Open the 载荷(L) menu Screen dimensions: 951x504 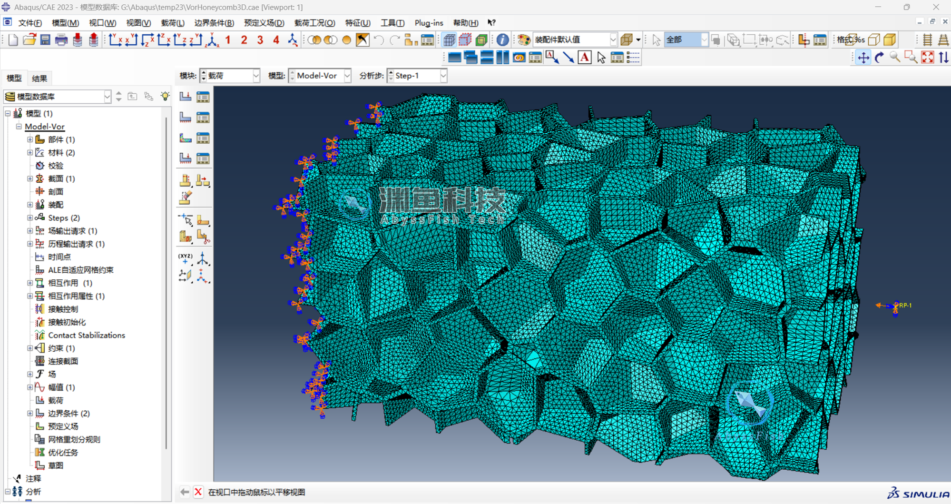click(173, 23)
